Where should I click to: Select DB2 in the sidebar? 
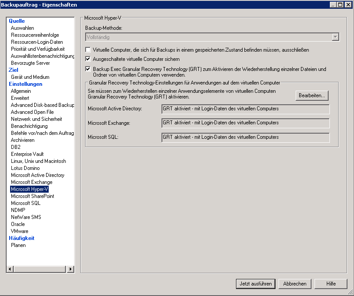coord(16,147)
